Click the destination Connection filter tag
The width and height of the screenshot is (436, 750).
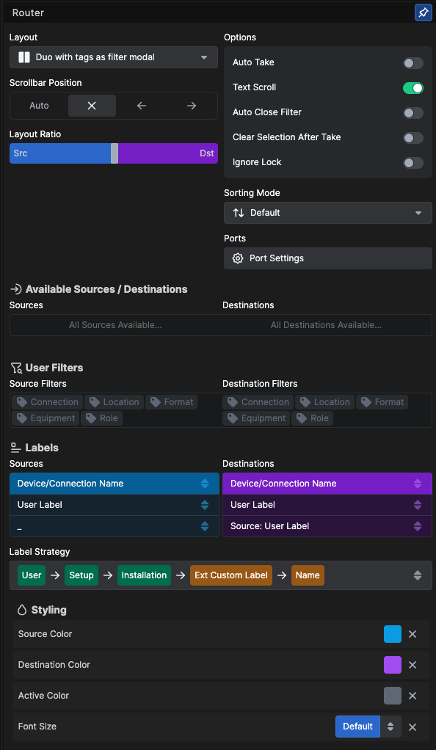258,402
